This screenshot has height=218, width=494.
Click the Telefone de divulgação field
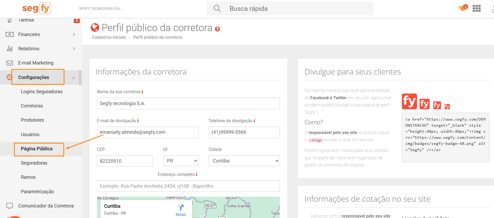(244, 132)
